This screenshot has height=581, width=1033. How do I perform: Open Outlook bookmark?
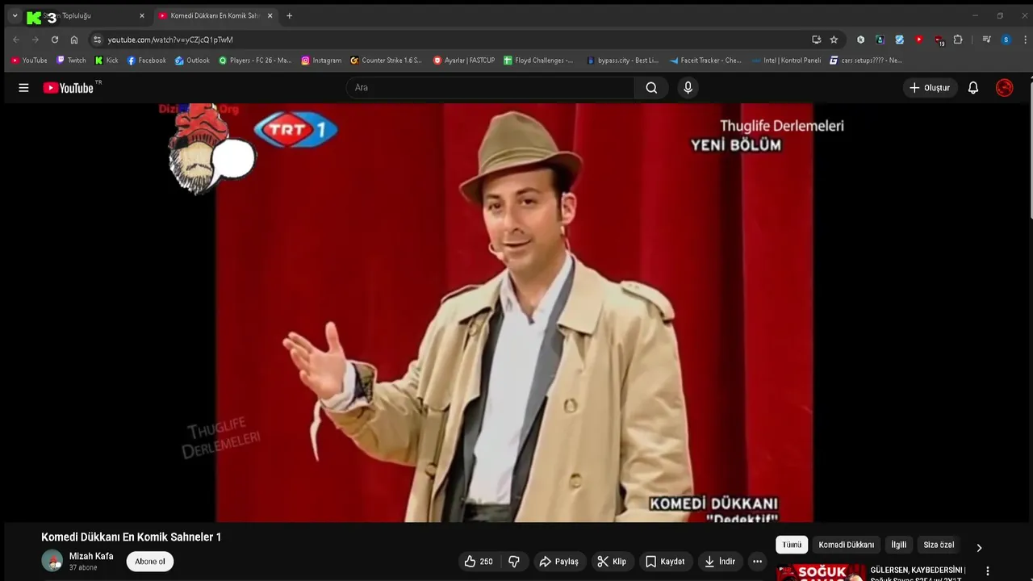tap(192, 61)
